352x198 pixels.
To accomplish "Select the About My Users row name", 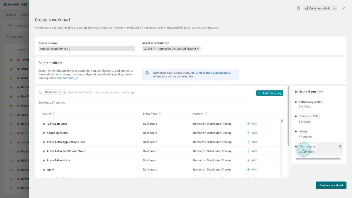I will tap(57, 133).
